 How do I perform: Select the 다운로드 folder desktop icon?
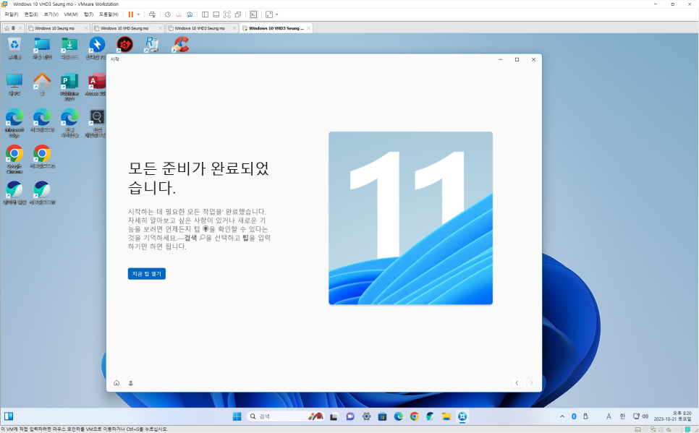click(69, 48)
